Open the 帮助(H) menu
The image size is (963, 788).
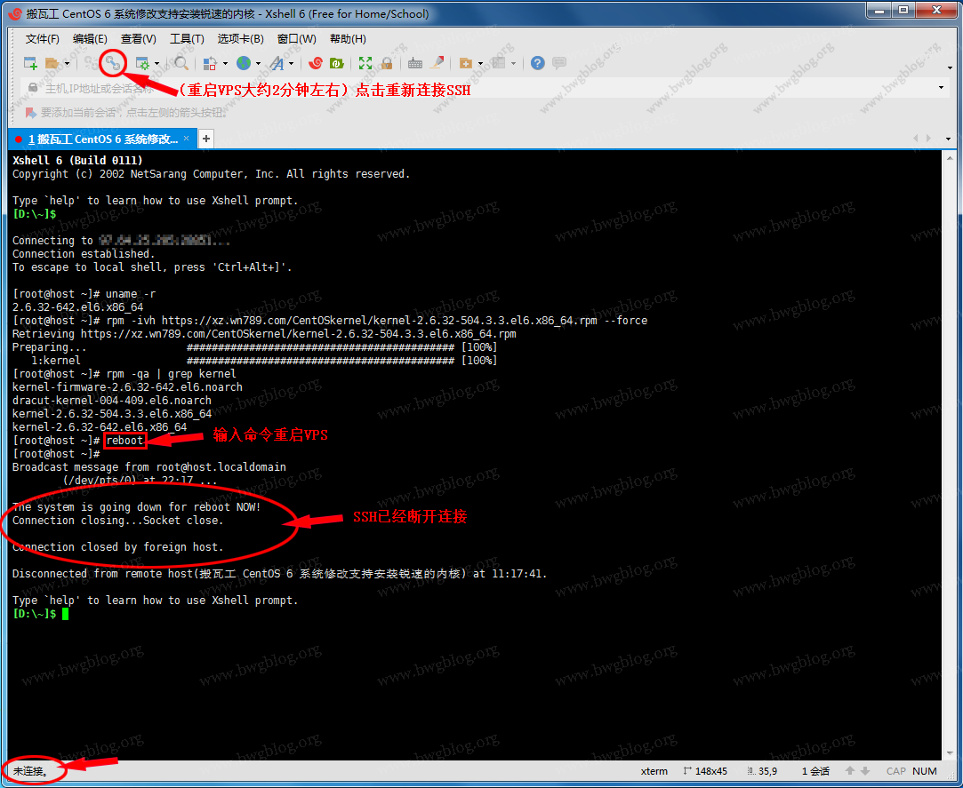(348, 39)
